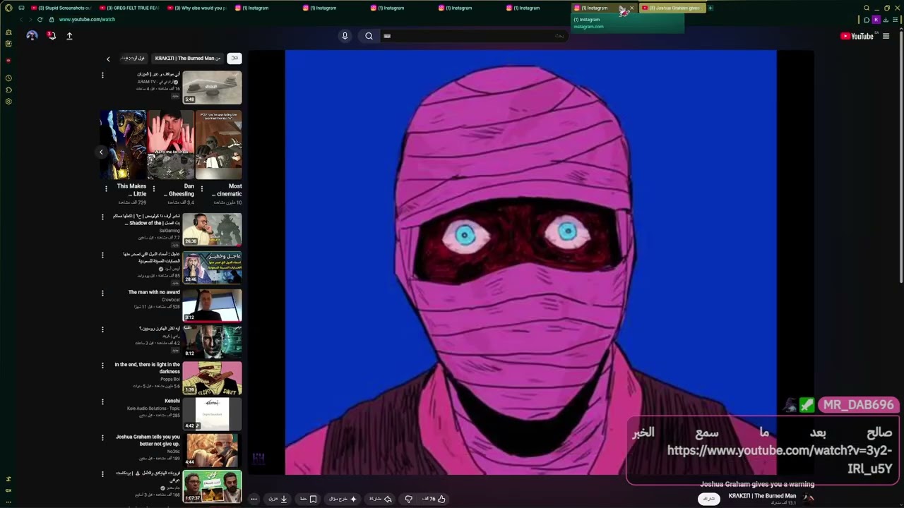Screen dimensions: 904x508
Task: Click the channel avatar beside subscribe button
Action: [x=809, y=498]
